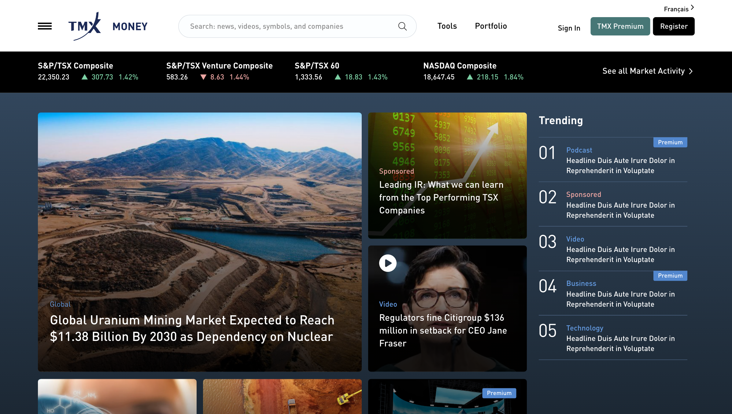Viewport: 732px width, 414px height.
Task: Open the chemistry formula article thumbnail
Action: [117, 397]
